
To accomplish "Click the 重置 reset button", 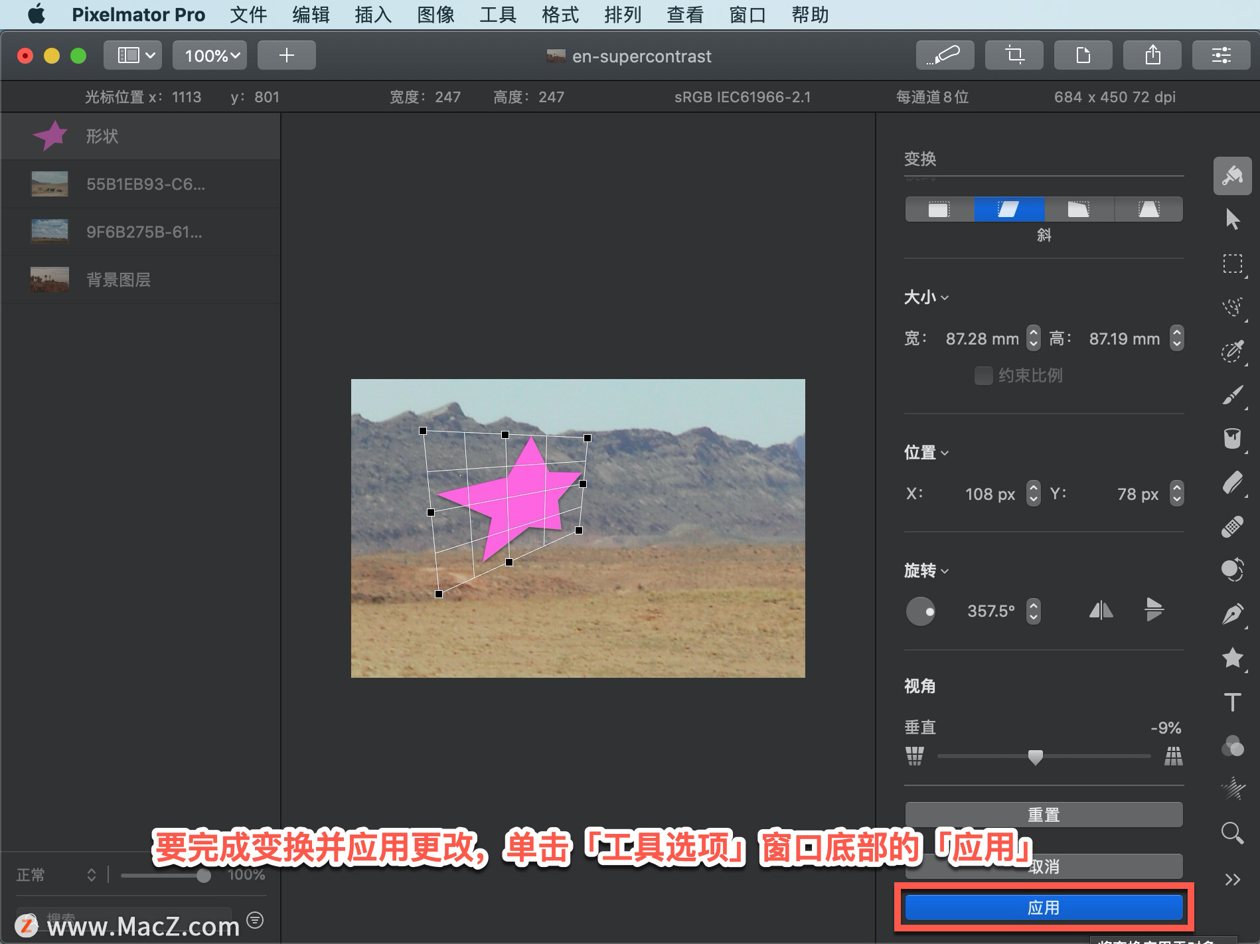I will 1044,815.
